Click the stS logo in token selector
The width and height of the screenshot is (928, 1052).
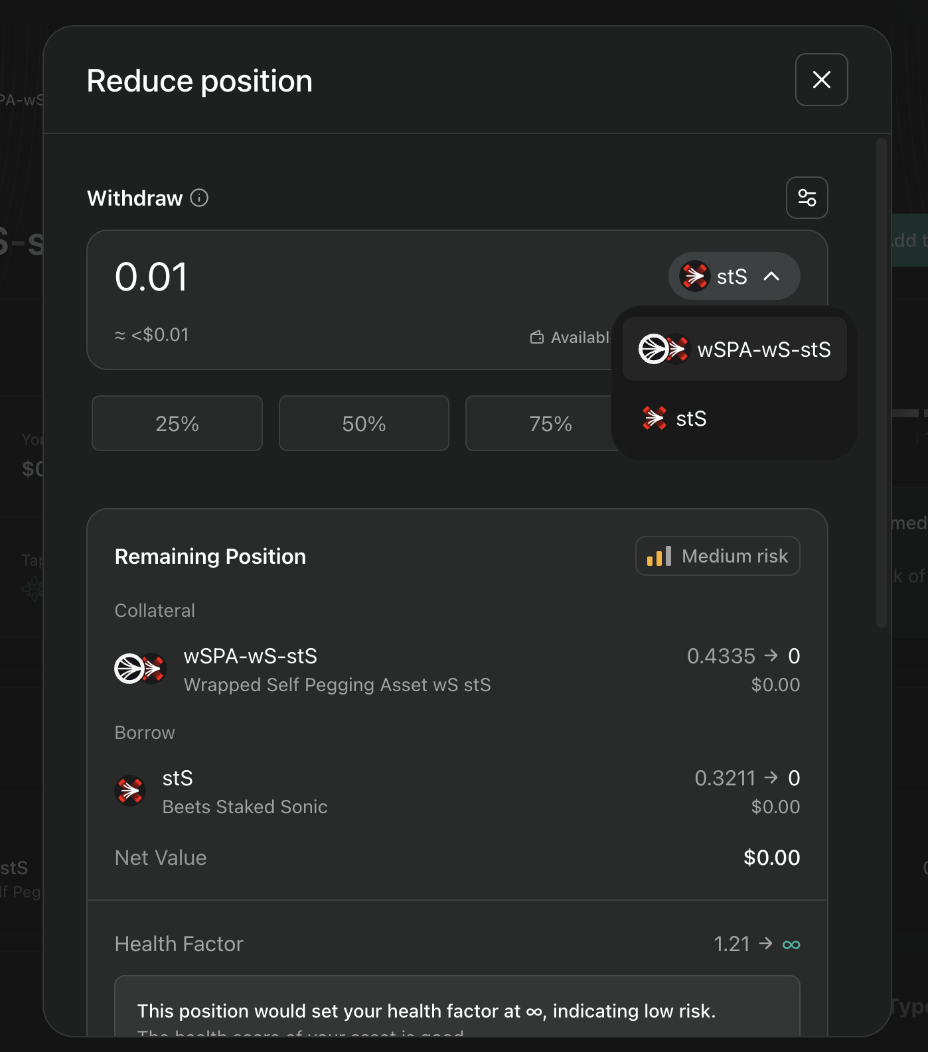click(x=695, y=276)
